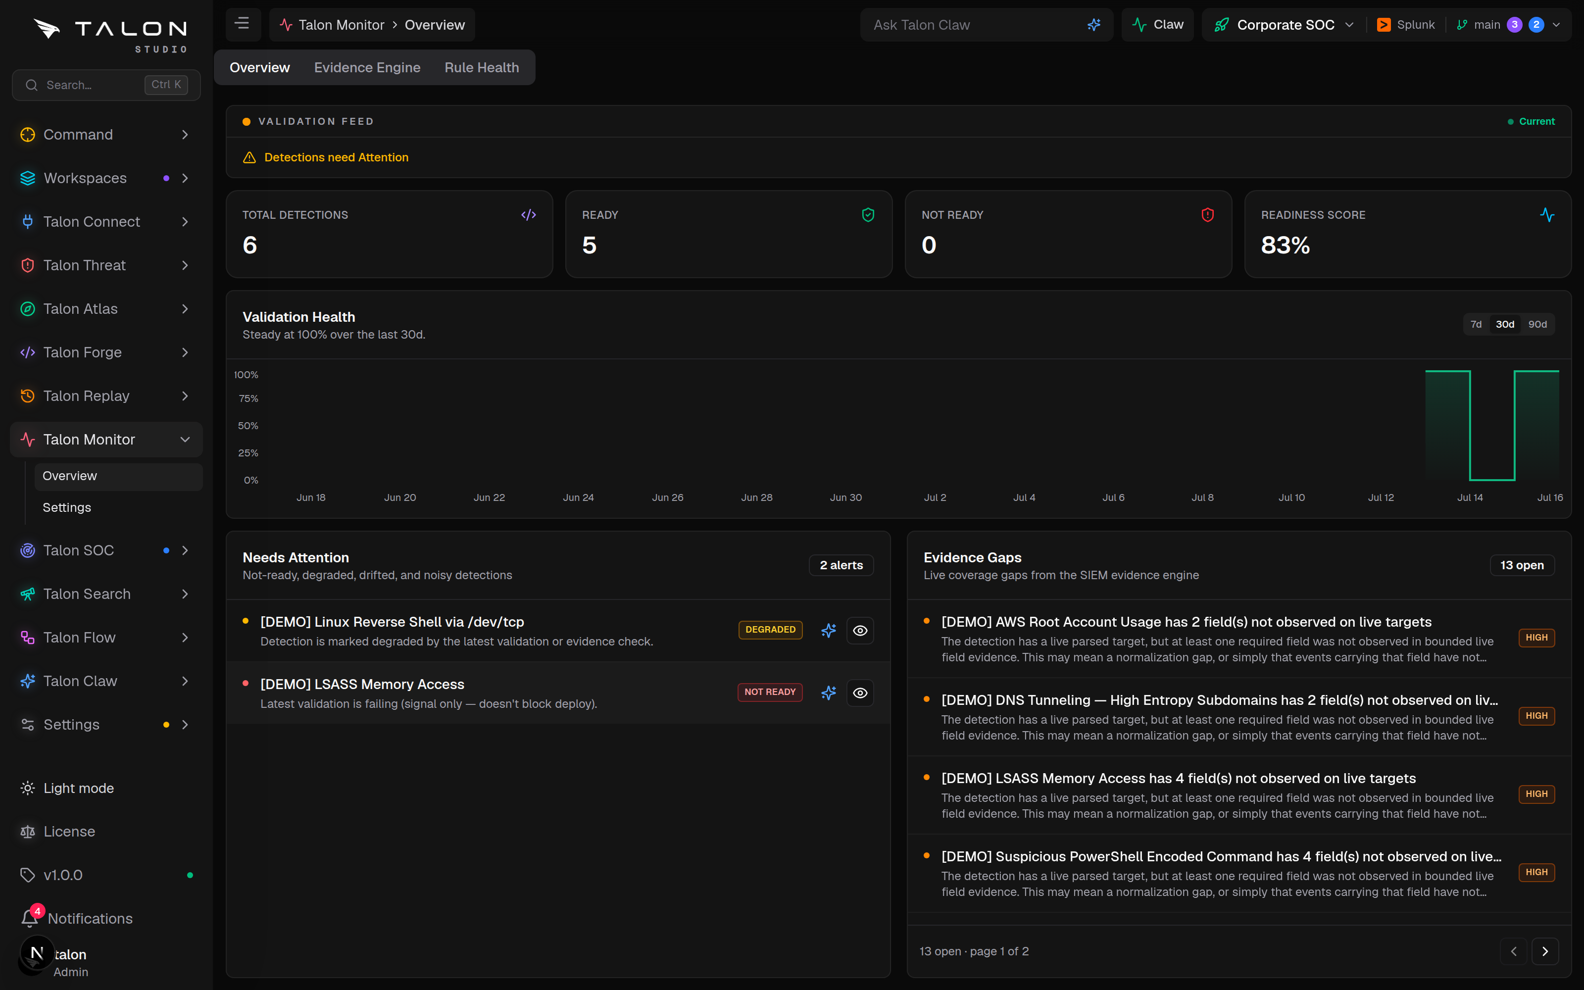Toggle eye icon for LSASS Memory Access
1584x990 pixels.
(x=860, y=693)
